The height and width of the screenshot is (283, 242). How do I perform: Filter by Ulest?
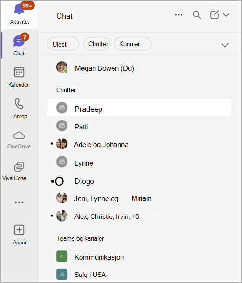(x=63, y=44)
